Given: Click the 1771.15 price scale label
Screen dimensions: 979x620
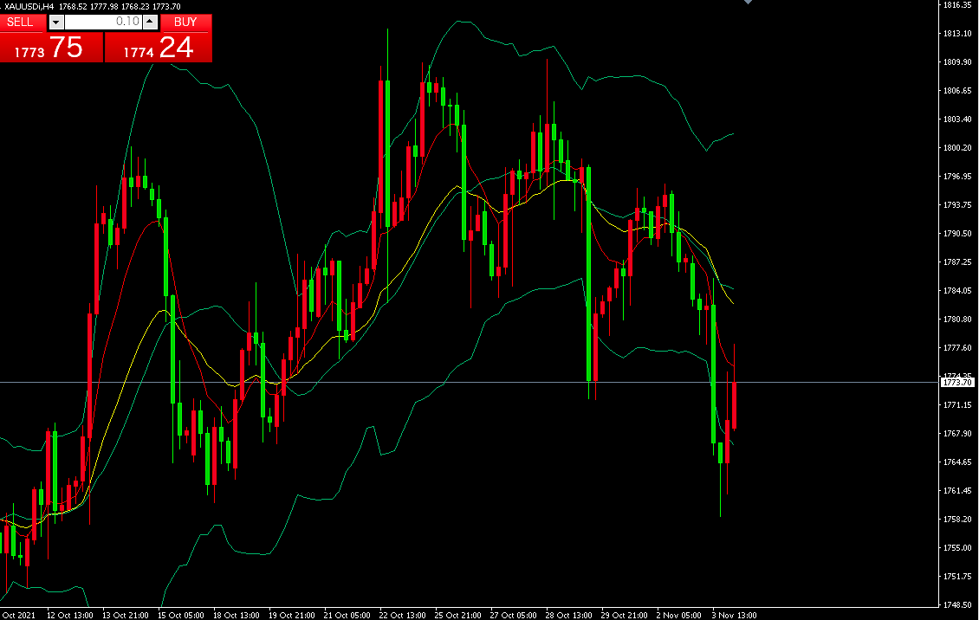Looking at the screenshot, I should point(957,405).
